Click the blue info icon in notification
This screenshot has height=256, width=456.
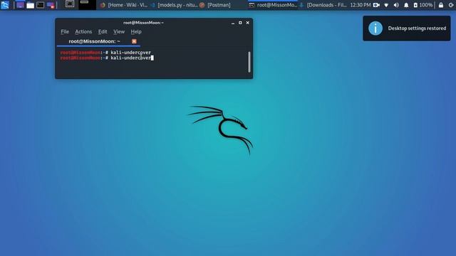pyautogui.click(x=375, y=28)
